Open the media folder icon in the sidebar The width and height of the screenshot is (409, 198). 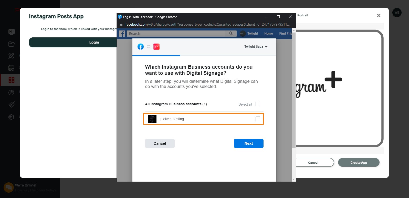tap(12, 44)
